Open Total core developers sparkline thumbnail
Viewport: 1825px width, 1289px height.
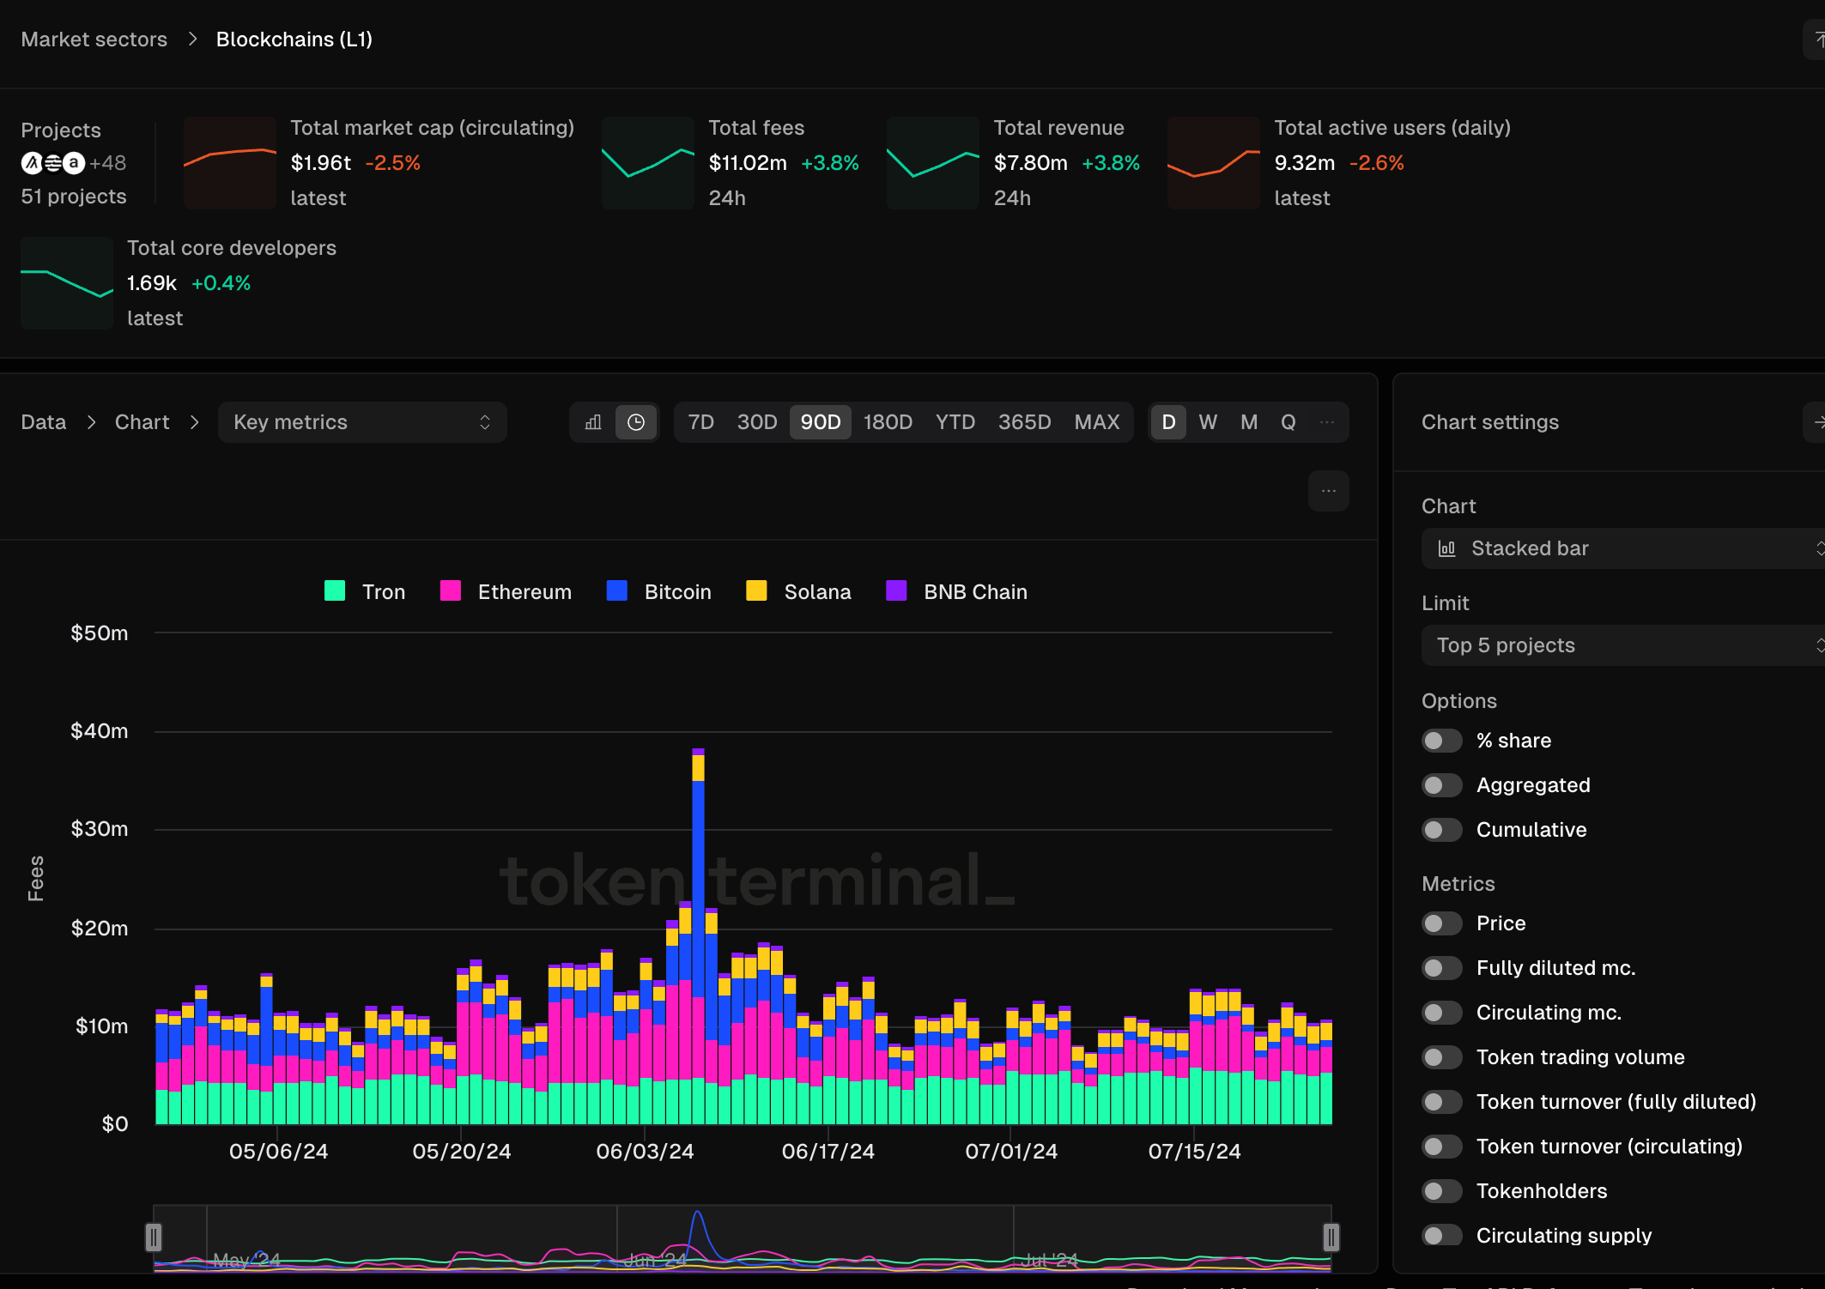pyautogui.click(x=67, y=283)
